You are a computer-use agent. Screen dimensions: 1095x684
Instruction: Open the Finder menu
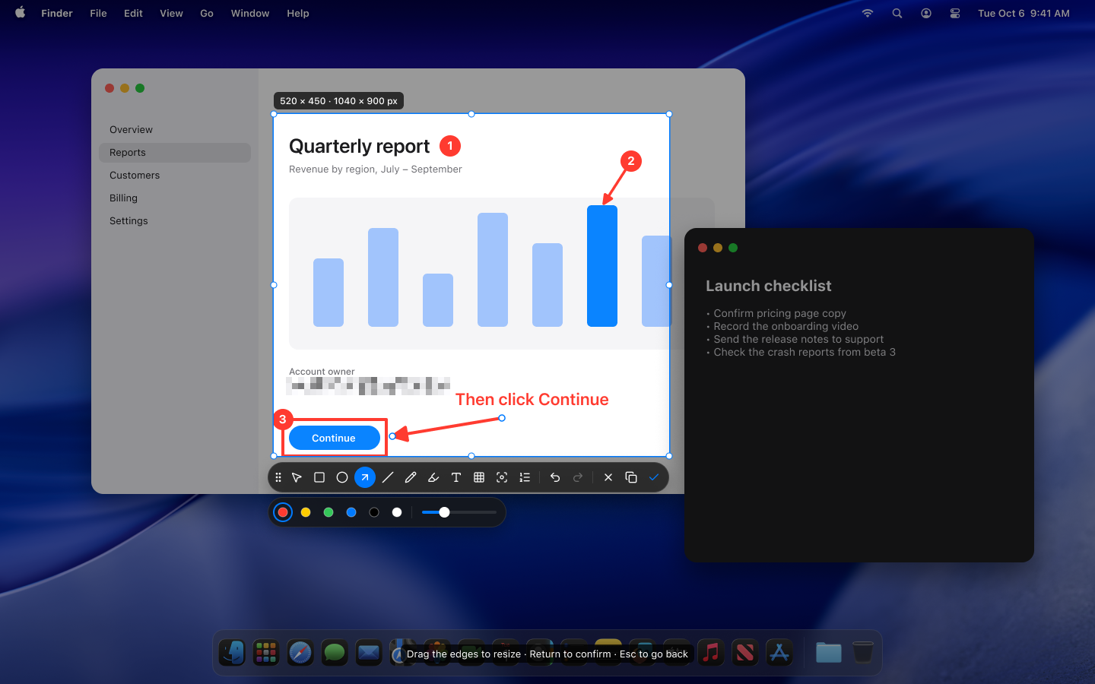coord(57,13)
